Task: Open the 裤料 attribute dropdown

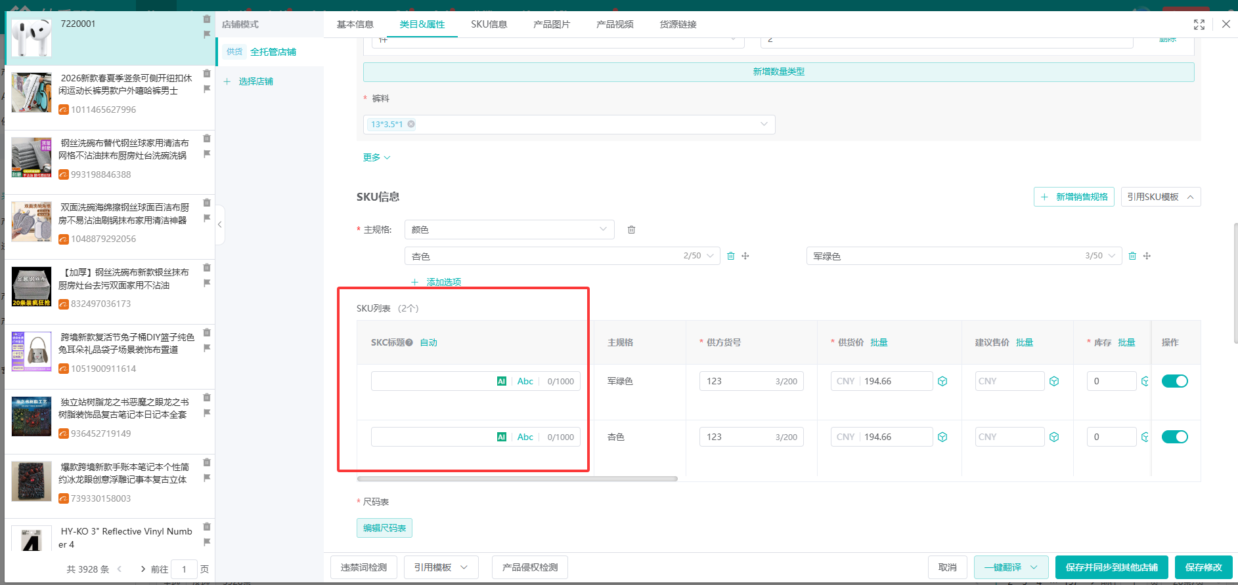Action: coord(569,124)
